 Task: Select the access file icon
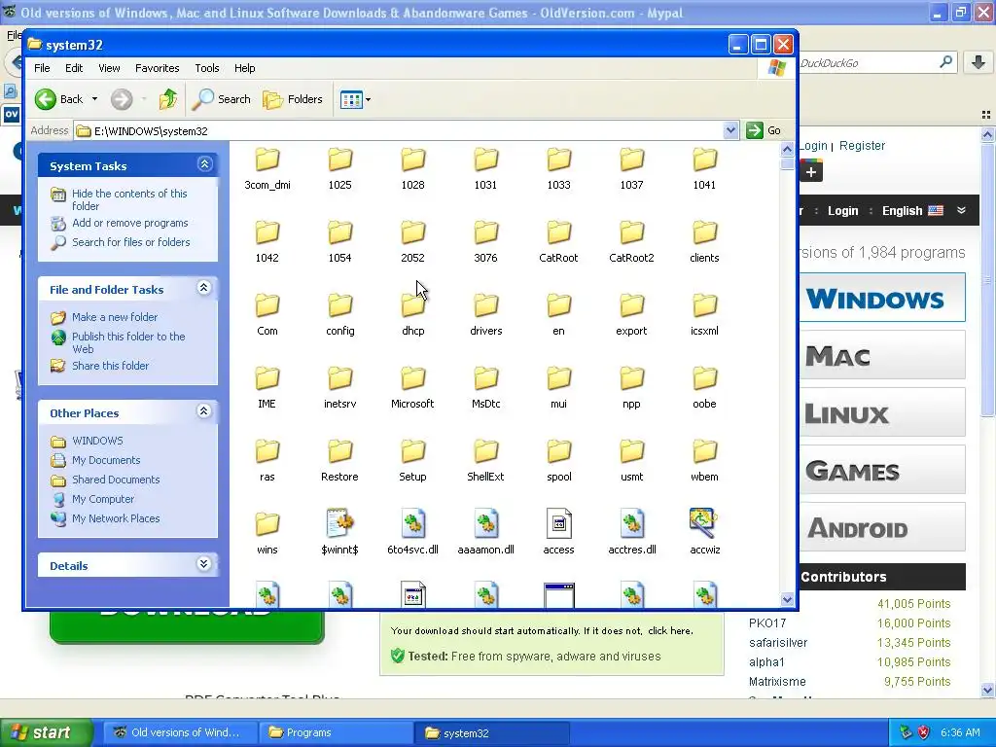[x=559, y=524]
